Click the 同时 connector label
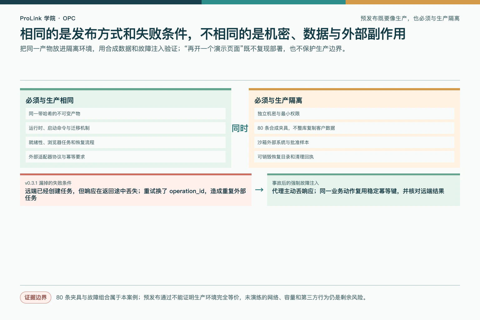The height and width of the screenshot is (320, 480). 240,128
